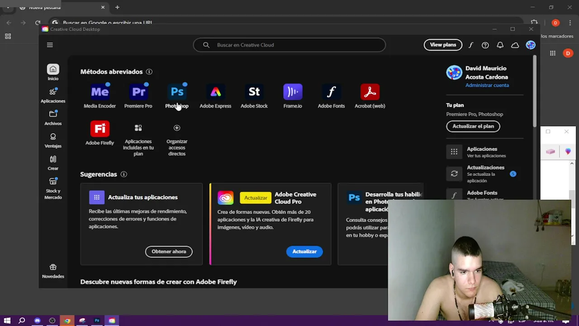Open a new Chrome tab

pos(117,7)
